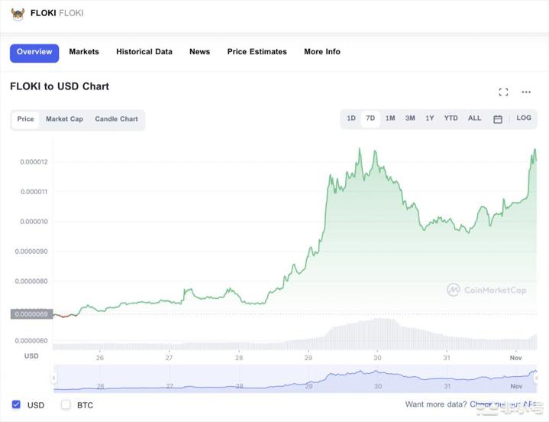The width and height of the screenshot is (549, 422).
Task: Show the Candle Chart view
Action: 116,119
